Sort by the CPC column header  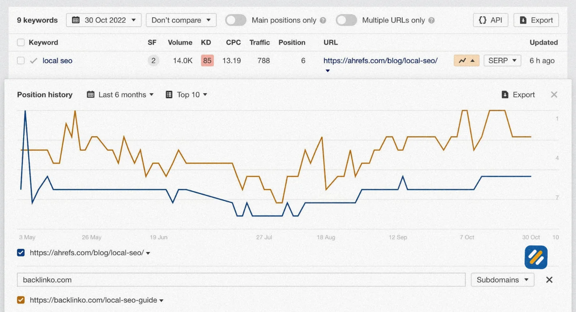point(233,42)
